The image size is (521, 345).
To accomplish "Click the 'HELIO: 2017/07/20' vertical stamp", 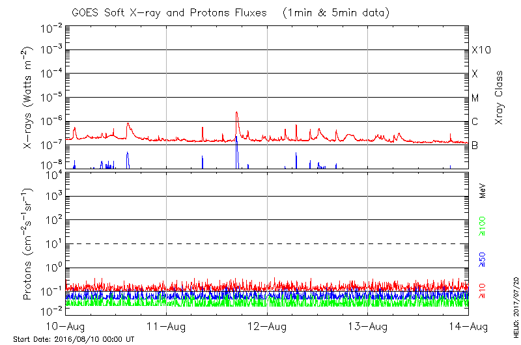I will click(514, 305).
